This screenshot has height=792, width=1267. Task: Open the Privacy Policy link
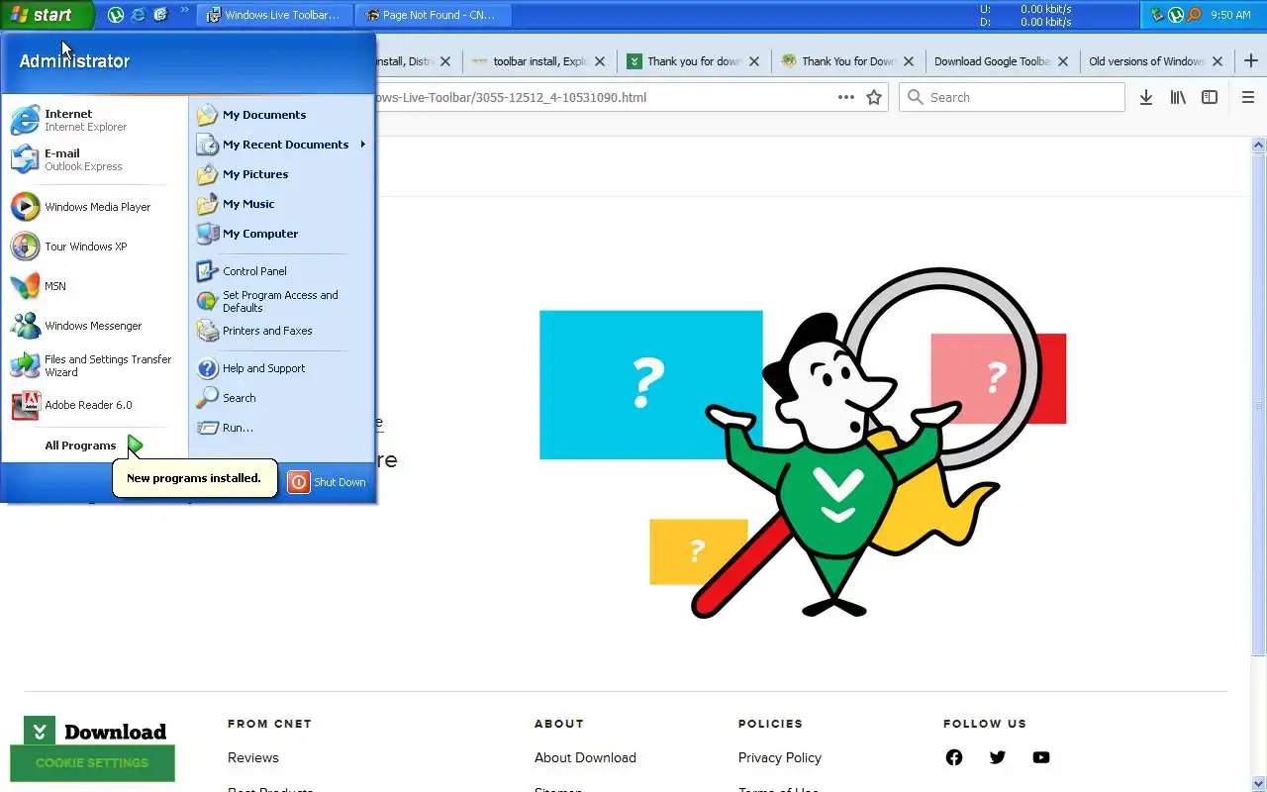coord(780,757)
